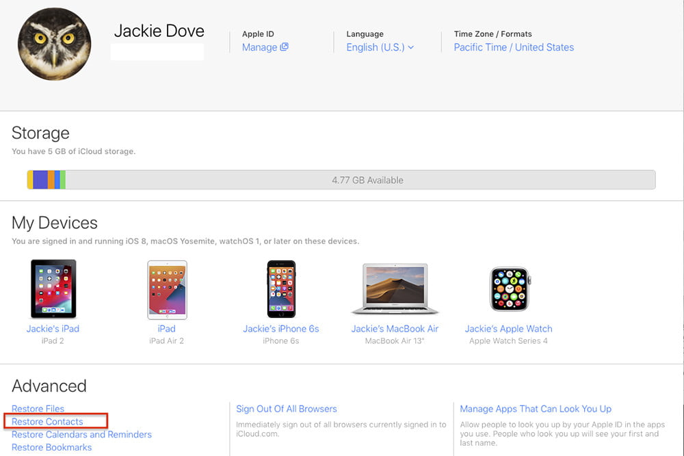Image resolution: width=684 pixels, height=456 pixels.
Task: Select the Jackie's MacBook Air icon
Action: (x=394, y=289)
